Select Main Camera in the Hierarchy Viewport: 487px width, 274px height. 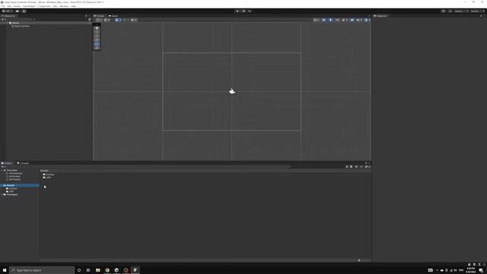(22, 26)
